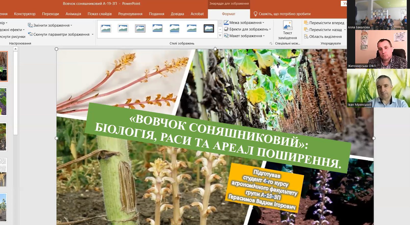The image size is (410, 225).
Task: Select the fifth slide thumbnail in panel
Action: (x=3, y=207)
